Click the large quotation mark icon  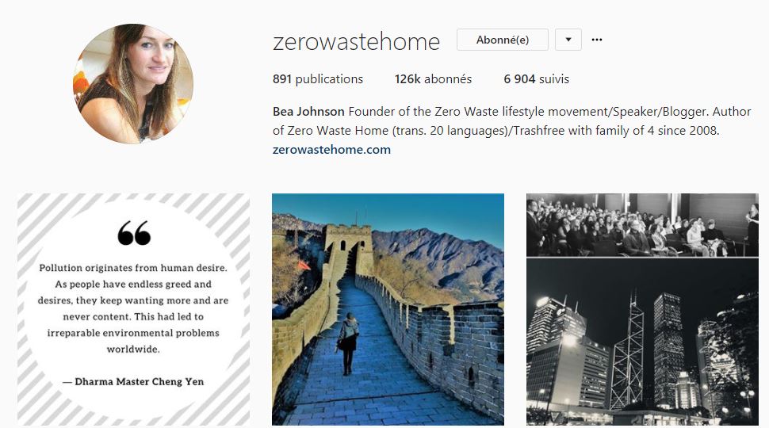click(134, 233)
